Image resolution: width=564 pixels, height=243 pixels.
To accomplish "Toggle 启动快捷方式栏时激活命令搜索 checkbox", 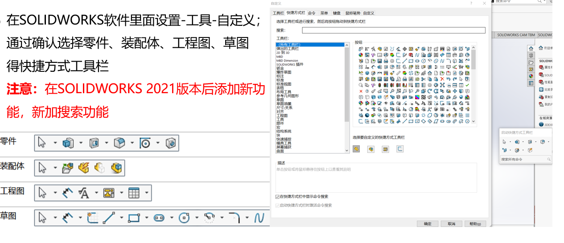I will click(x=278, y=206).
